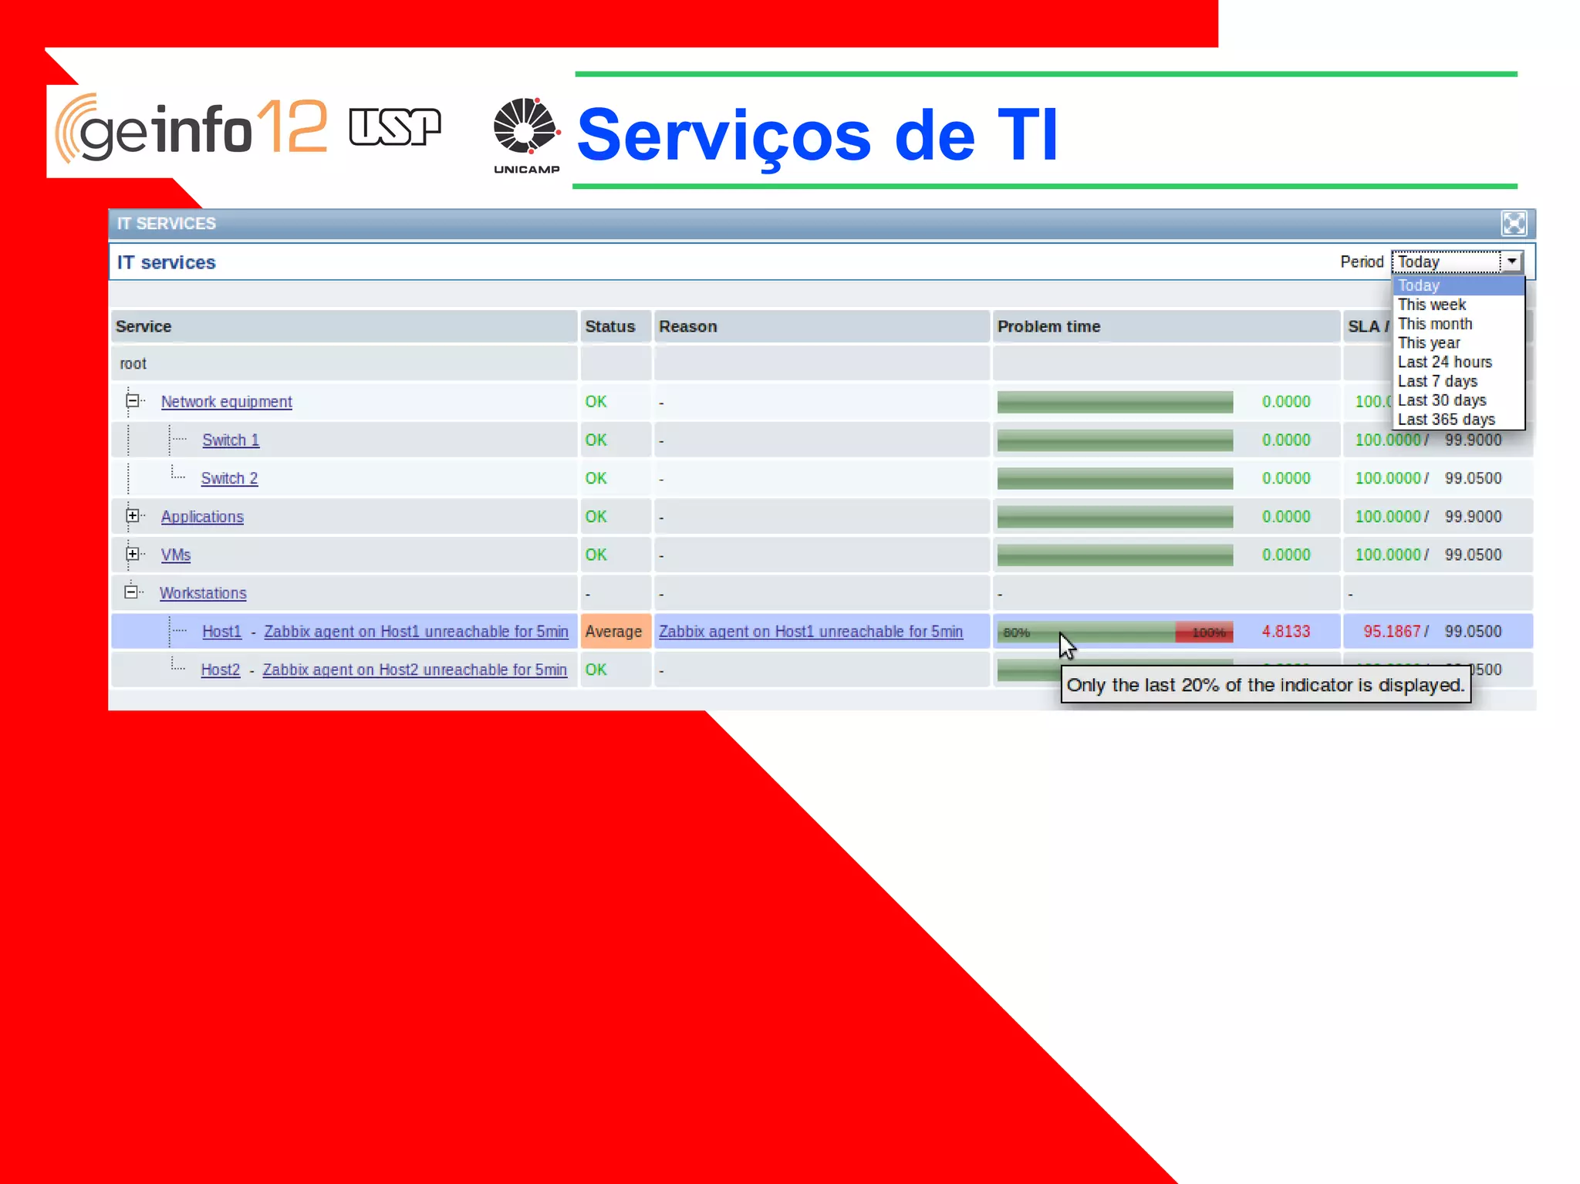
Task: Collapse the Workstations tree node
Action: pos(131,592)
